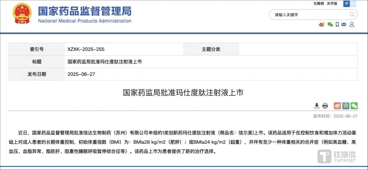
Task: Focus the 请输入关键字 search field
Action: (x=310, y=15)
